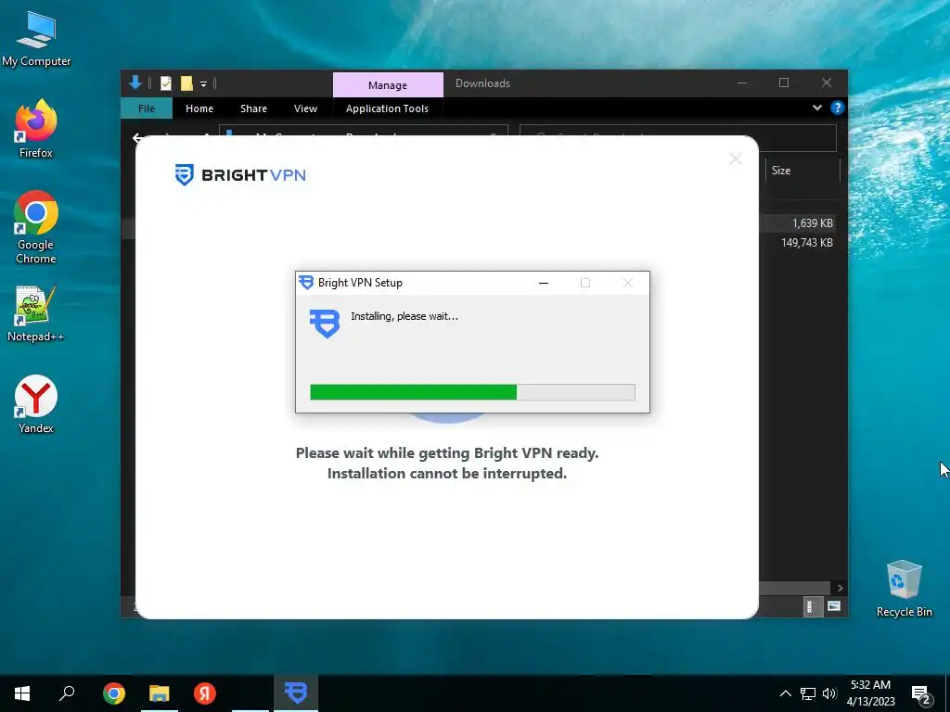
Task: Switch to large icons view in Explorer
Action: (834, 606)
